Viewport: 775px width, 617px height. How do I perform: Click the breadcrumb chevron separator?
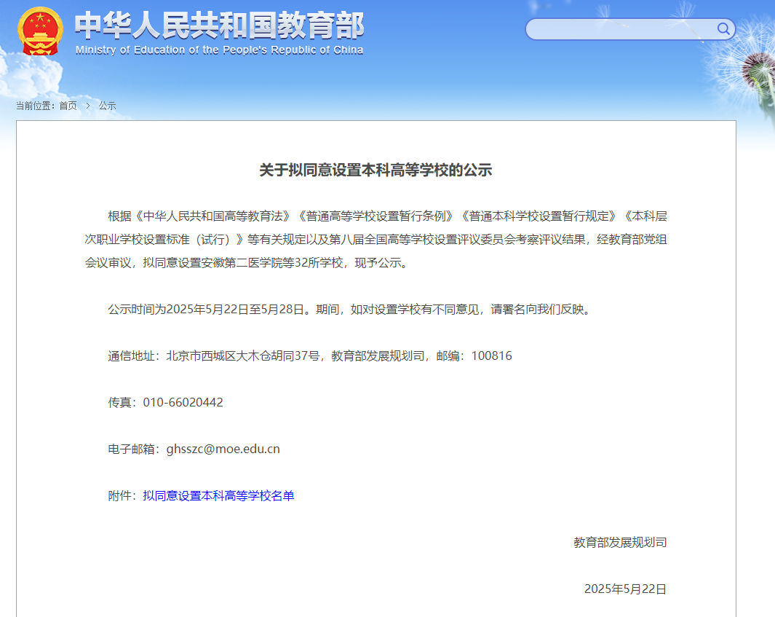pyautogui.click(x=88, y=106)
